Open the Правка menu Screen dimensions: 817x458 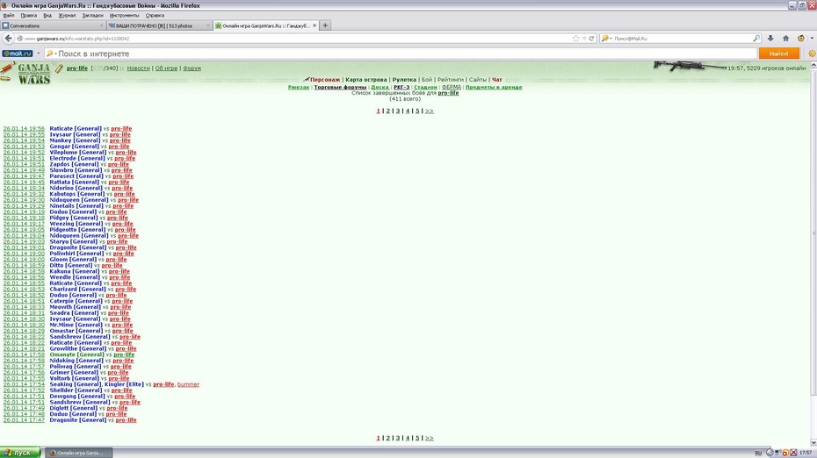29,16
